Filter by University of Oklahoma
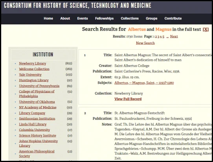This screenshot has width=213, height=162. 37,102
